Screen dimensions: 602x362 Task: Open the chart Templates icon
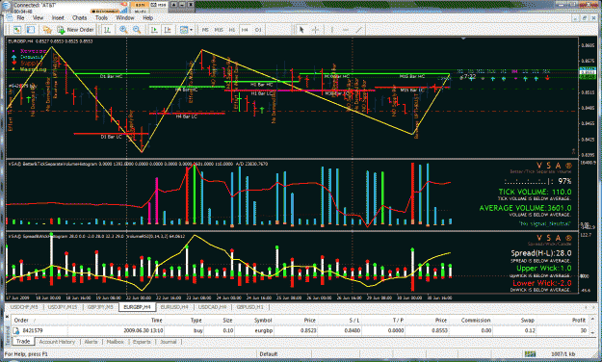click(184, 30)
